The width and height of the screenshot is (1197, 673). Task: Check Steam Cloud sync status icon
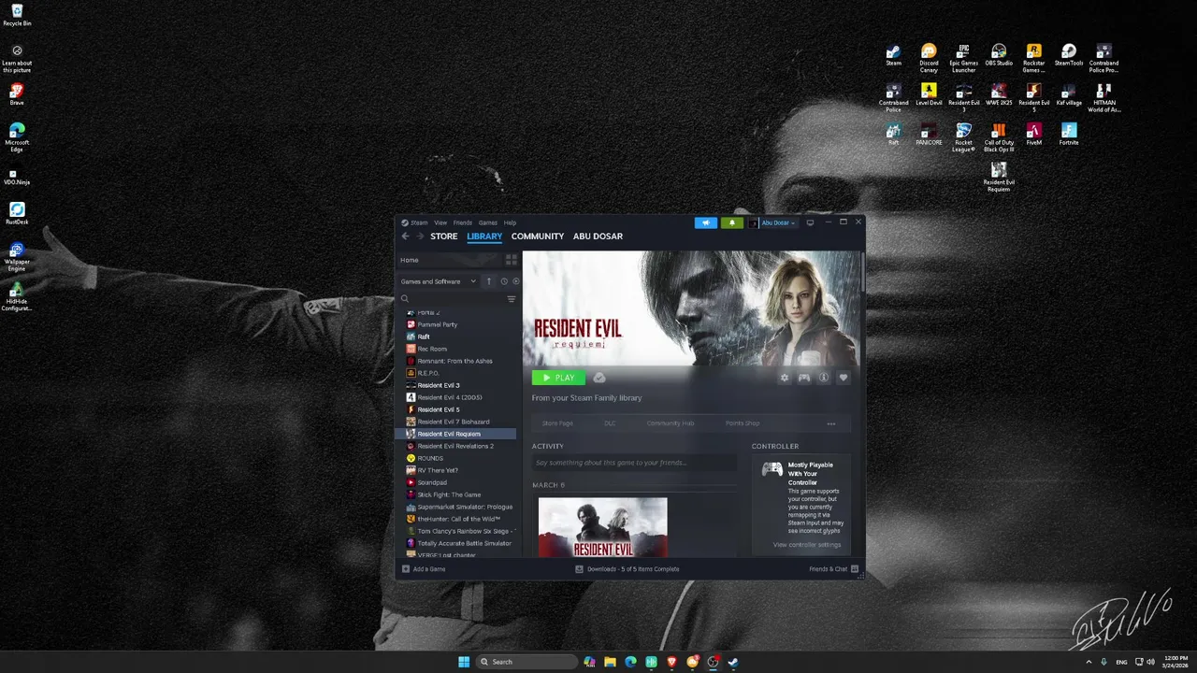[x=599, y=378]
